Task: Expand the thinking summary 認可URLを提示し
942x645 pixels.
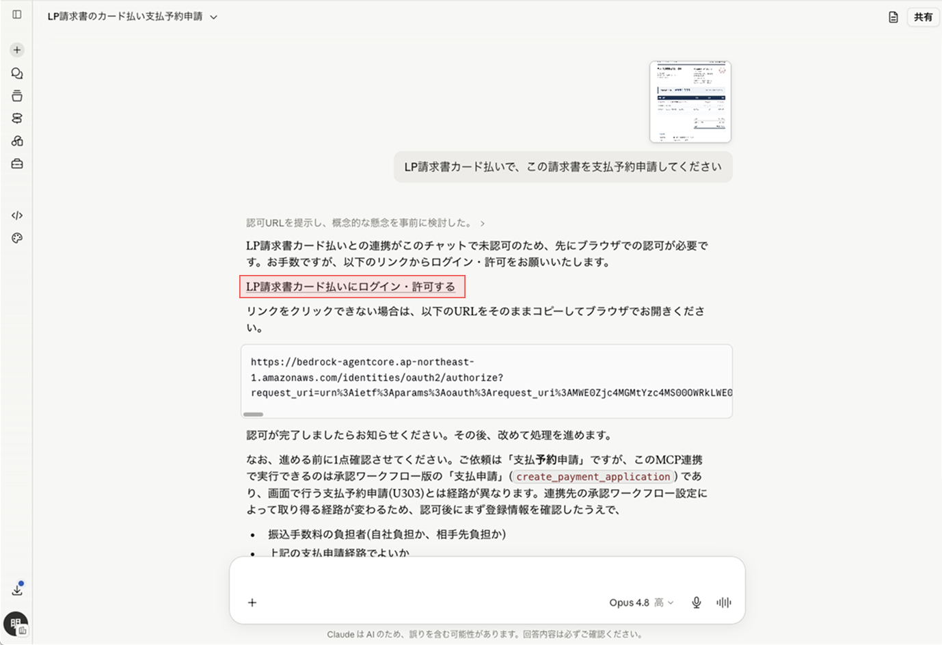Action: click(x=366, y=223)
